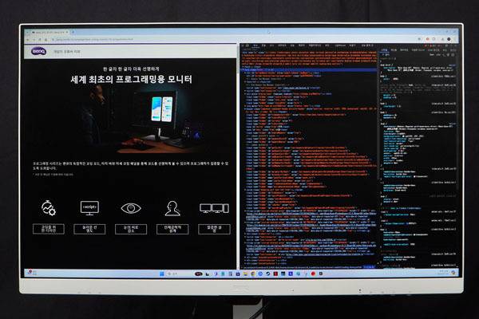Open the Chrome three-dot menu

[x=453, y=38]
